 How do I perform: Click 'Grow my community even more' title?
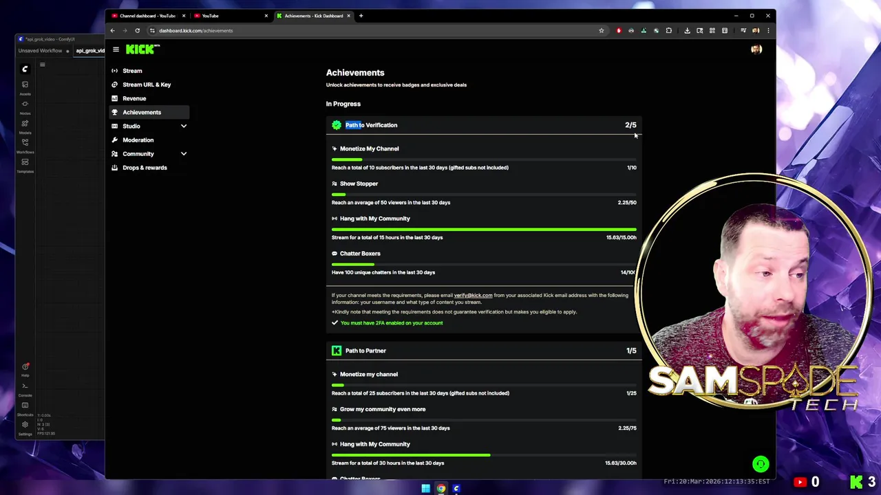(x=383, y=409)
